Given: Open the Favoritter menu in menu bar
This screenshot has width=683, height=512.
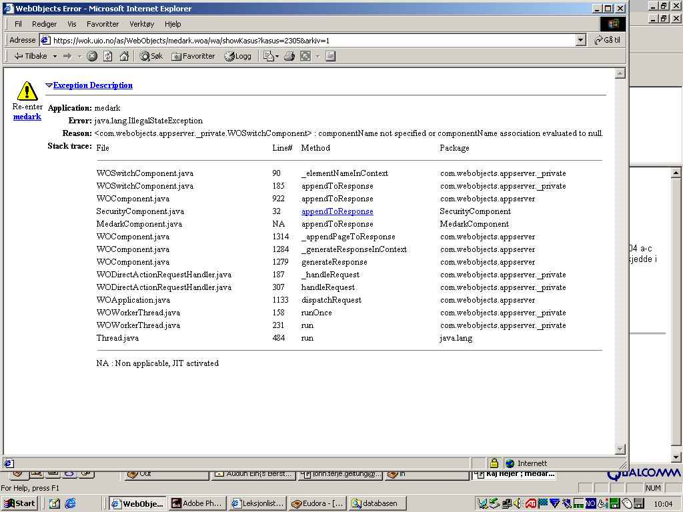Looking at the screenshot, I should pos(103,24).
